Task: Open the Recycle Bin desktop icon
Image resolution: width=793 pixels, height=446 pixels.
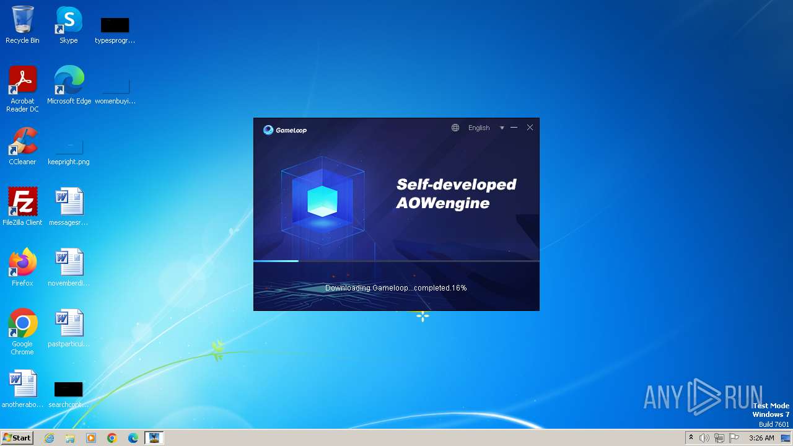Action: tap(22, 25)
